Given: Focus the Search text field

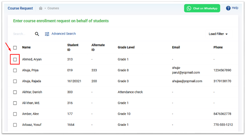Looking at the screenshot, I should (23, 34).
